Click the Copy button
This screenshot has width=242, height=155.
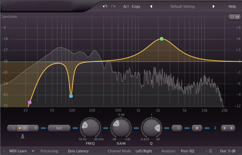coord(136,7)
